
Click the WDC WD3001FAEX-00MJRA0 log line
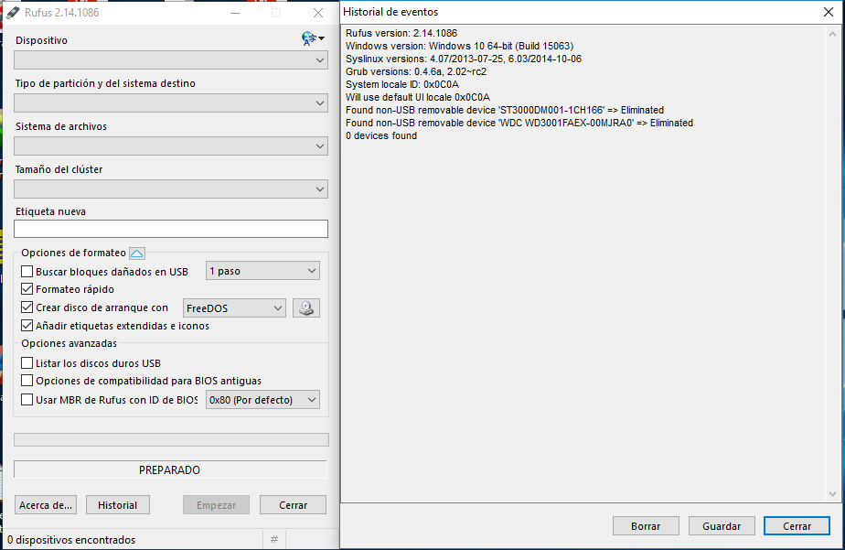coord(519,123)
